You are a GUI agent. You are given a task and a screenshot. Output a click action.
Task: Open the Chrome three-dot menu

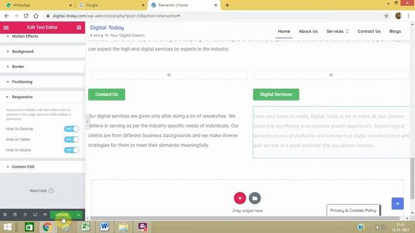[409, 16]
